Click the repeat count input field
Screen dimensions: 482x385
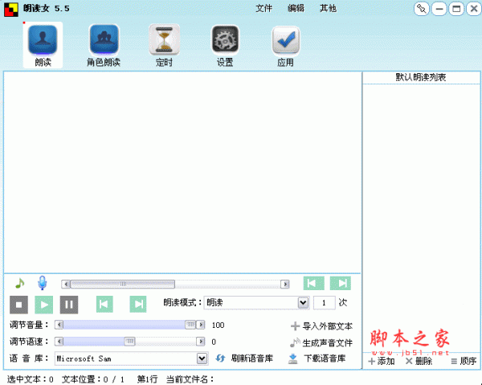[x=324, y=303]
